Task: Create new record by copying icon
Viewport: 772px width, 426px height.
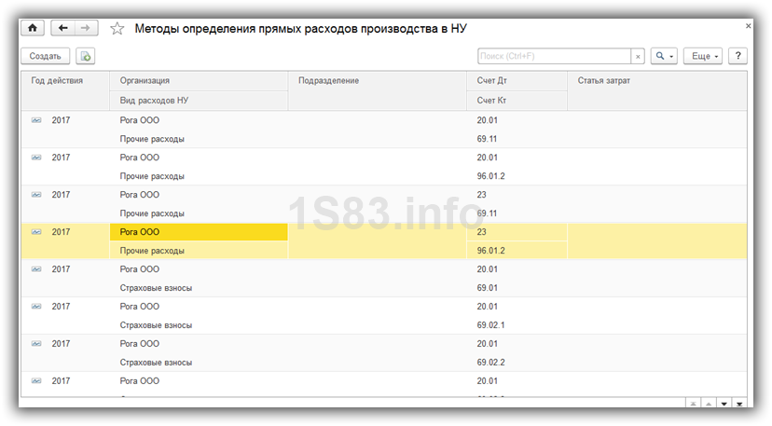Action: (86, 56)
